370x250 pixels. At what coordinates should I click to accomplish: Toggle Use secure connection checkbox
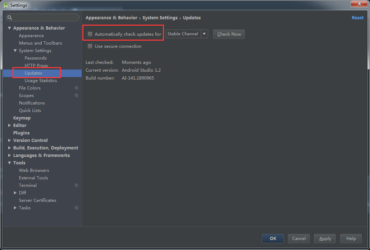(x=90, y=46)
